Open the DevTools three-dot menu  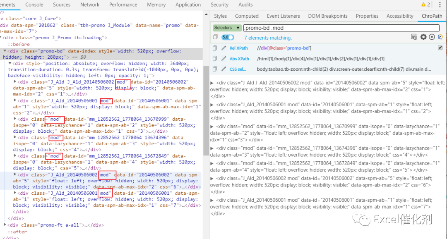click(x=440, y=5)
